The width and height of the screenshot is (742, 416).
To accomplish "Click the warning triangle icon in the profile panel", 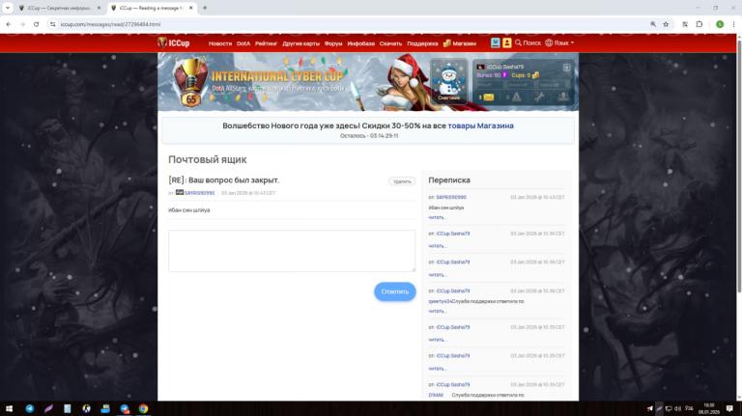I will (x=516, y=97).
